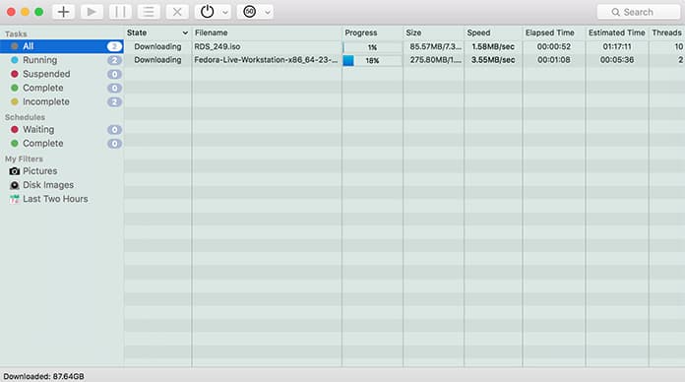Image resolution: width=685 pixels, height=382 pixels.
Task: Open Last Two Hours filter
Action: [62, 199]
